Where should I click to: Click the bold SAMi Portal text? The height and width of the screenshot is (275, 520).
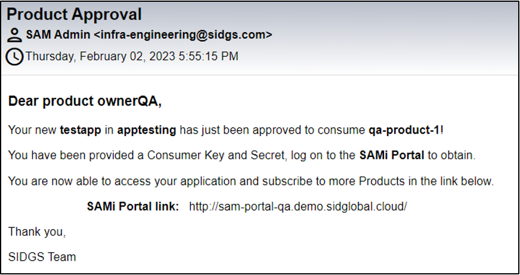392,155
